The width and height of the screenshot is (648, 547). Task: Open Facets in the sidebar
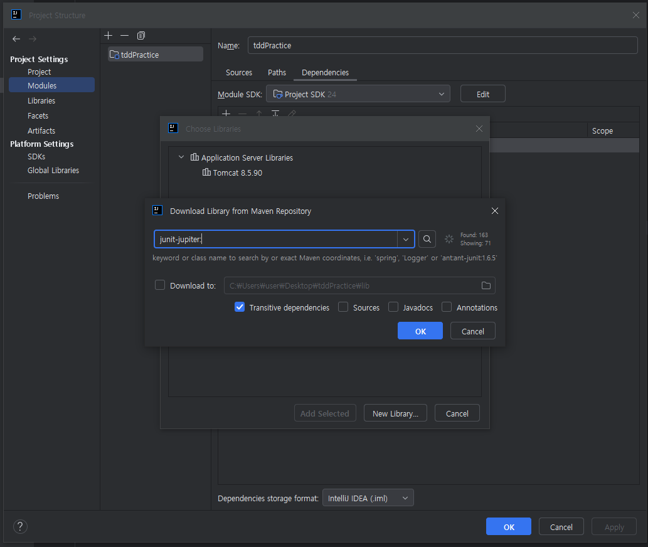tap(38, 115)
